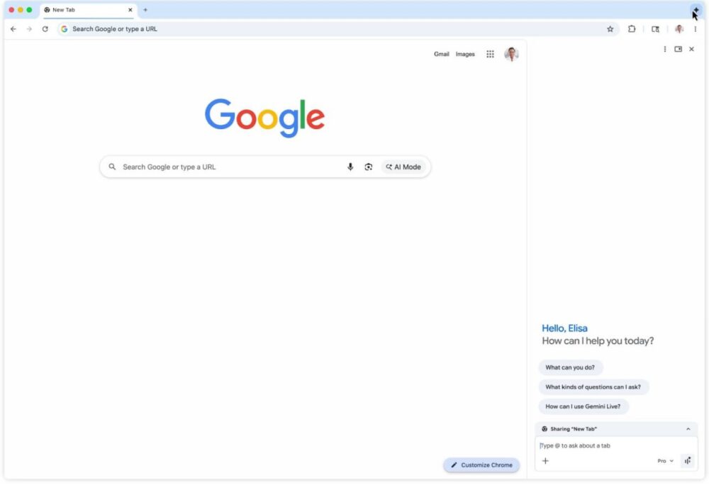The height and width of the screenshot is (490, 709).
Task: Reload the current page
Action: pos(45,29)
